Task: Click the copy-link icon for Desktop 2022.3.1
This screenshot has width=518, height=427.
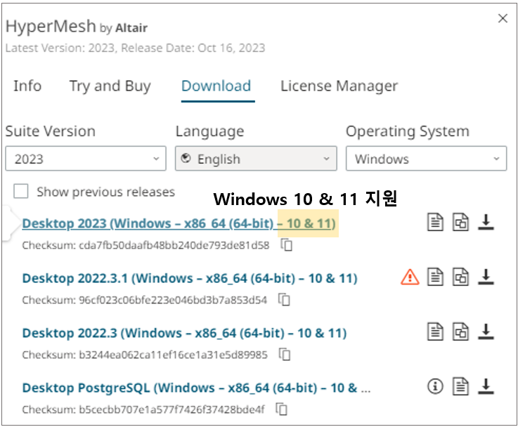Action: pyautogui.click(x=460, y=277)
